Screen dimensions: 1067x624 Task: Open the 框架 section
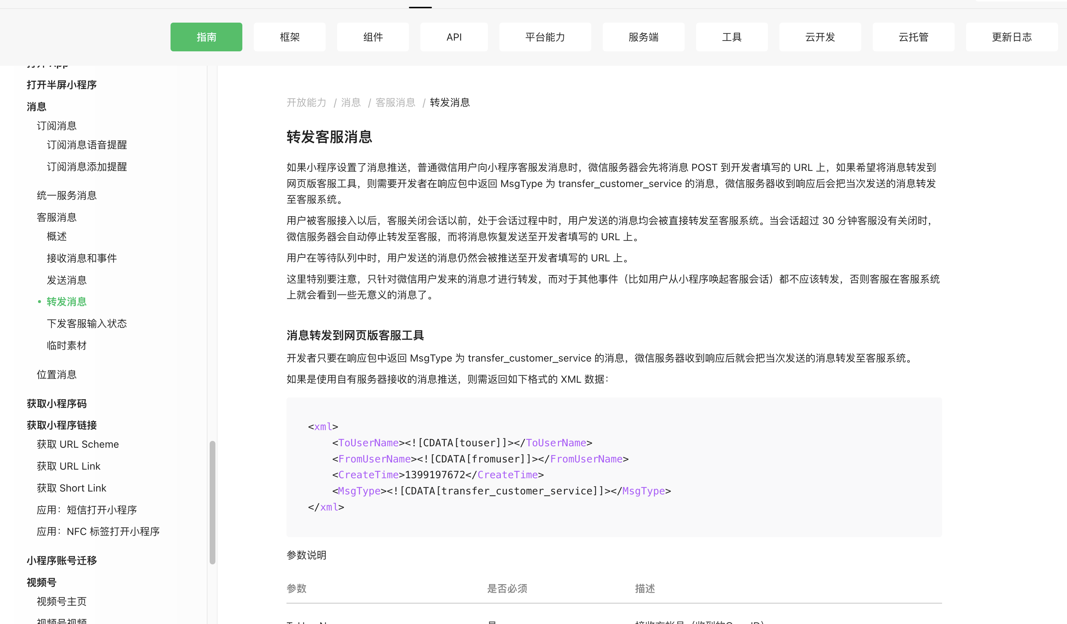coord(289,37)
